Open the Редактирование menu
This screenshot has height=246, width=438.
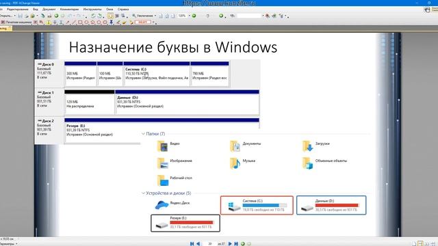click(x=18, y=9)
